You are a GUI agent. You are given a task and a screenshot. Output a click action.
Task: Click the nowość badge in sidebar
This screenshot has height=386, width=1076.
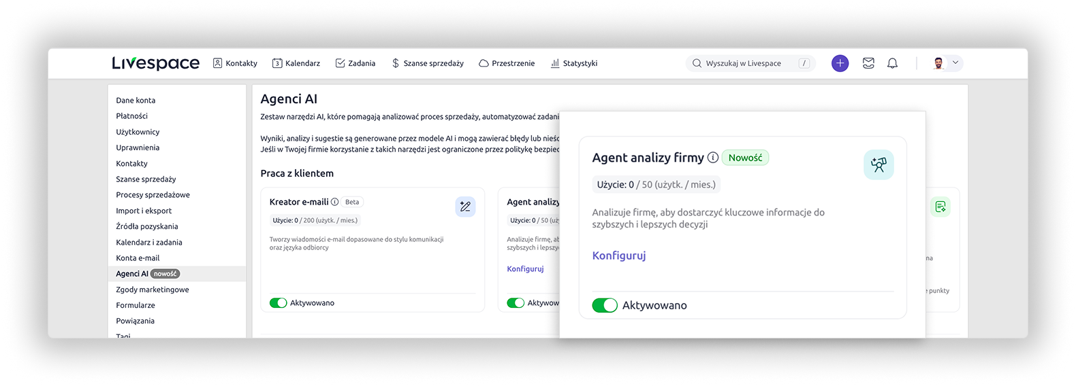click(165, 274)
